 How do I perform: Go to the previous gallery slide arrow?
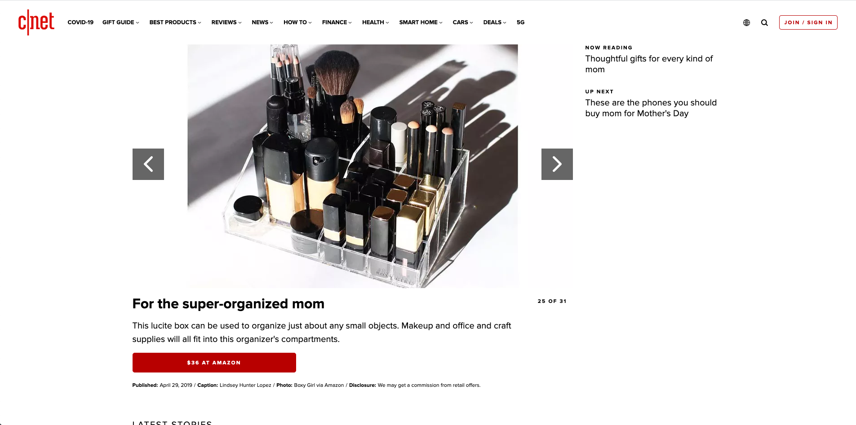click(148, 164)
